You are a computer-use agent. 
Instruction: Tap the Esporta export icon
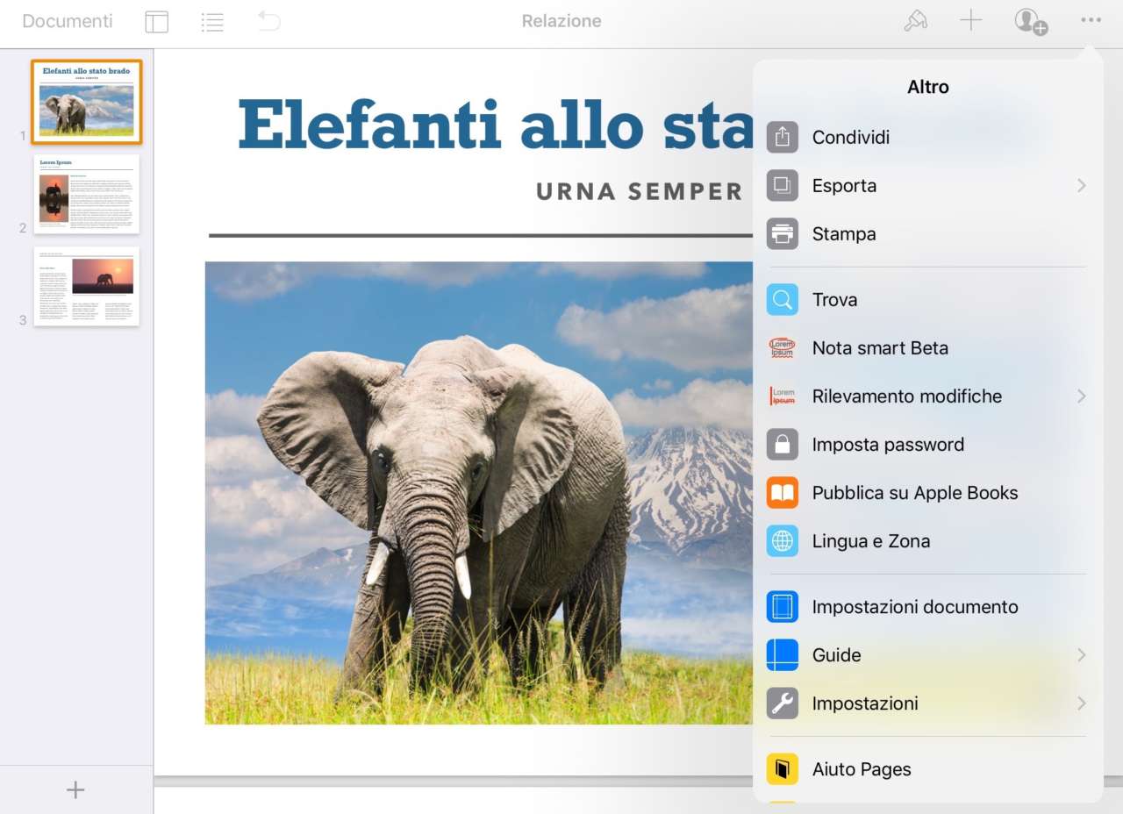click(x=783, y=186)
